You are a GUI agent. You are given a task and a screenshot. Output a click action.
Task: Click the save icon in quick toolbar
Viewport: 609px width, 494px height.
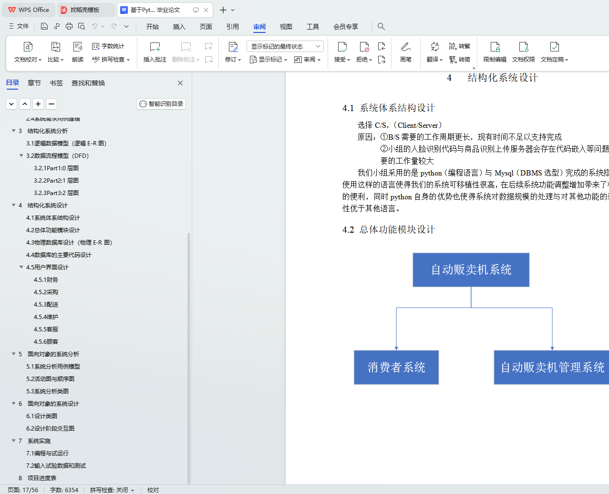(x=44, y=26)
